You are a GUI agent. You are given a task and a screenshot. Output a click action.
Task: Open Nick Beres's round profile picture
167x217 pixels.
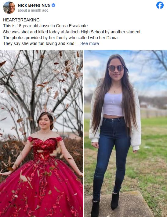pos(9,8)
